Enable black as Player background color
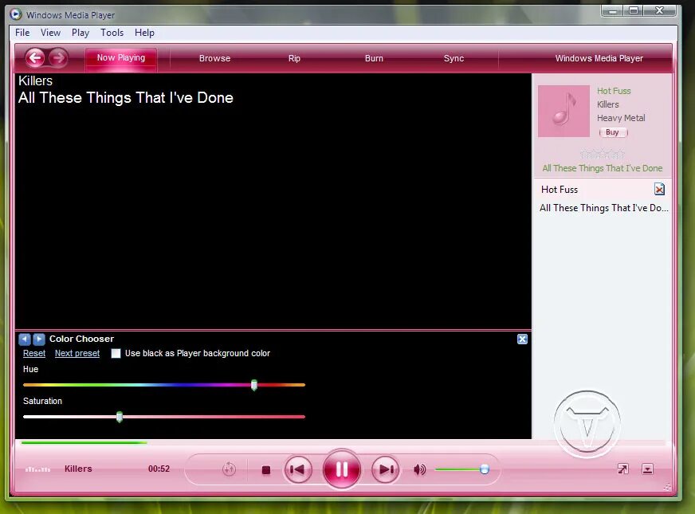The width and height of the screenshot is (695, 514). click(x=116, y=353)
